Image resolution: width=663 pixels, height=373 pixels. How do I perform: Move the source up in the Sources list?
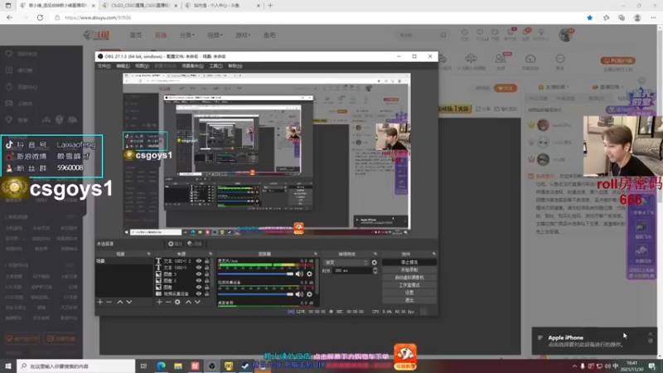pyautogui.click(x=189, y=302)
